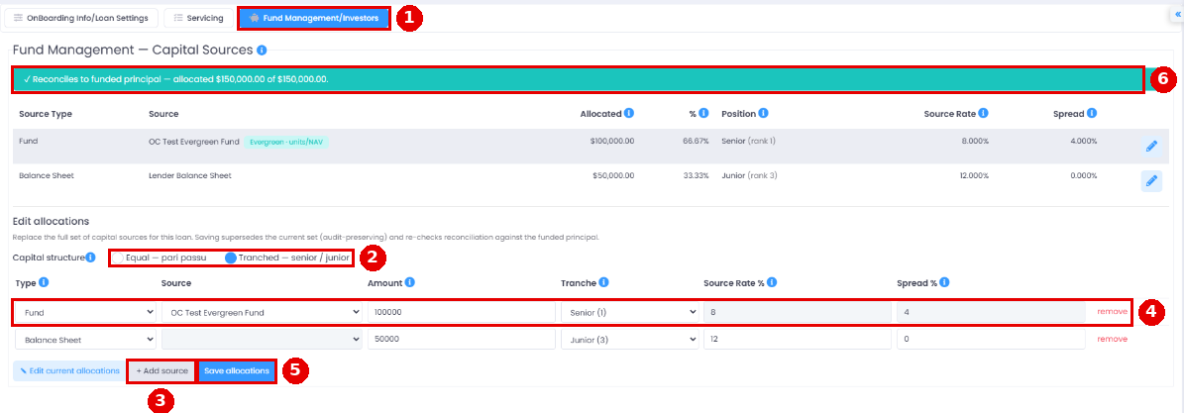Click the Spread field containing 0
Screen dimensions: 1184x413
point(991,339)
